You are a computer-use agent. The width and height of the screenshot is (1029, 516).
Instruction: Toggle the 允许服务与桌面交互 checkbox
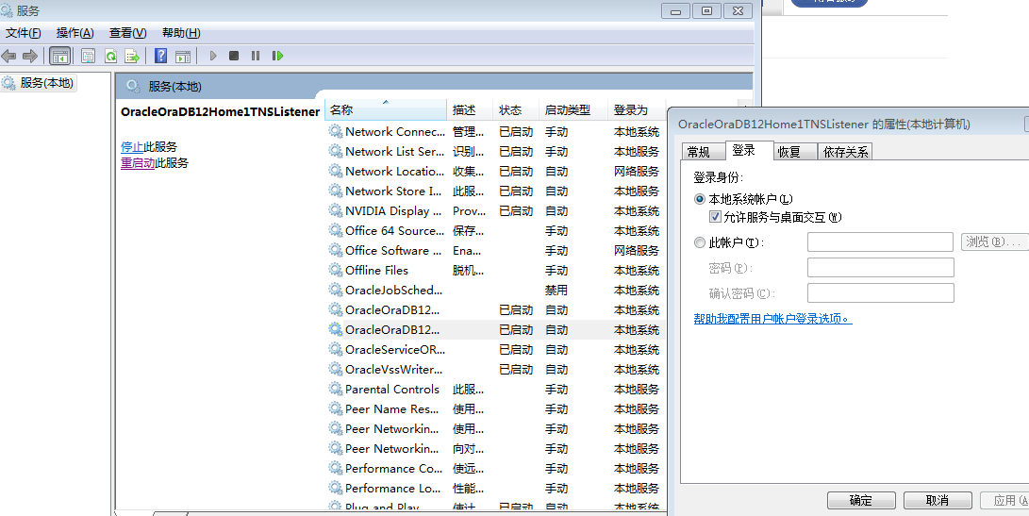point(715,217)
